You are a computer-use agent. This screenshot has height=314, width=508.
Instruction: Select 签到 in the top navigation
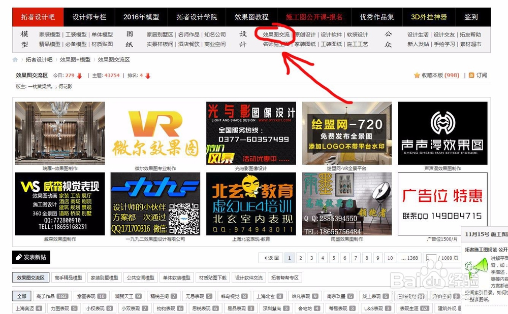click(471, 16)
